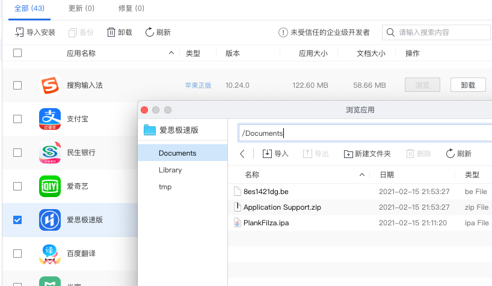Open the 苹果正版 link for 搜狗输入法
Image resolution: width=492 pixels, height=286 pixels.
coord(198,85)
